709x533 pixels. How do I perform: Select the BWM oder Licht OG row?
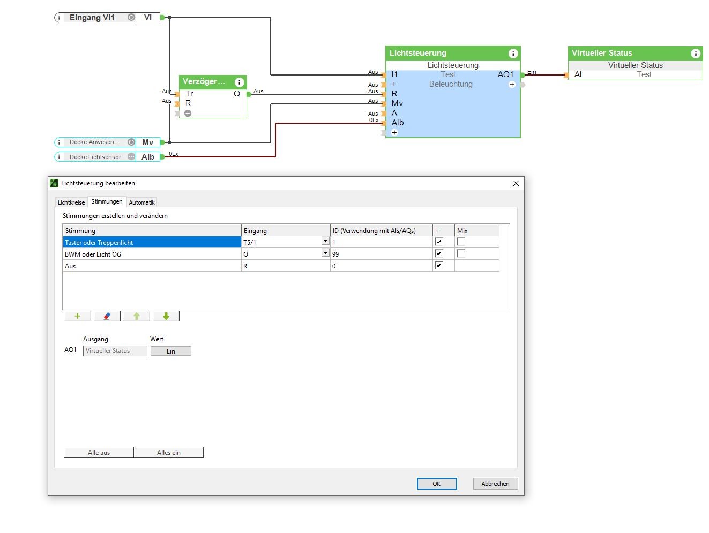pos(150,254)
